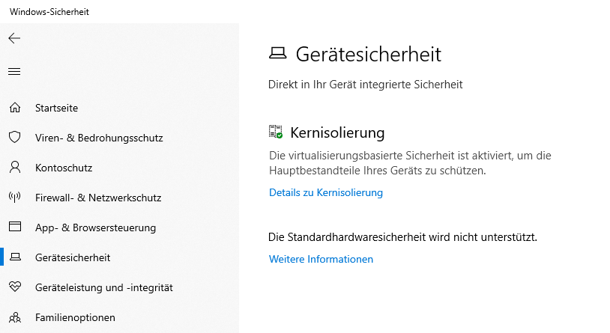Click the family icon for Familienoptionen

pos(14,317)
